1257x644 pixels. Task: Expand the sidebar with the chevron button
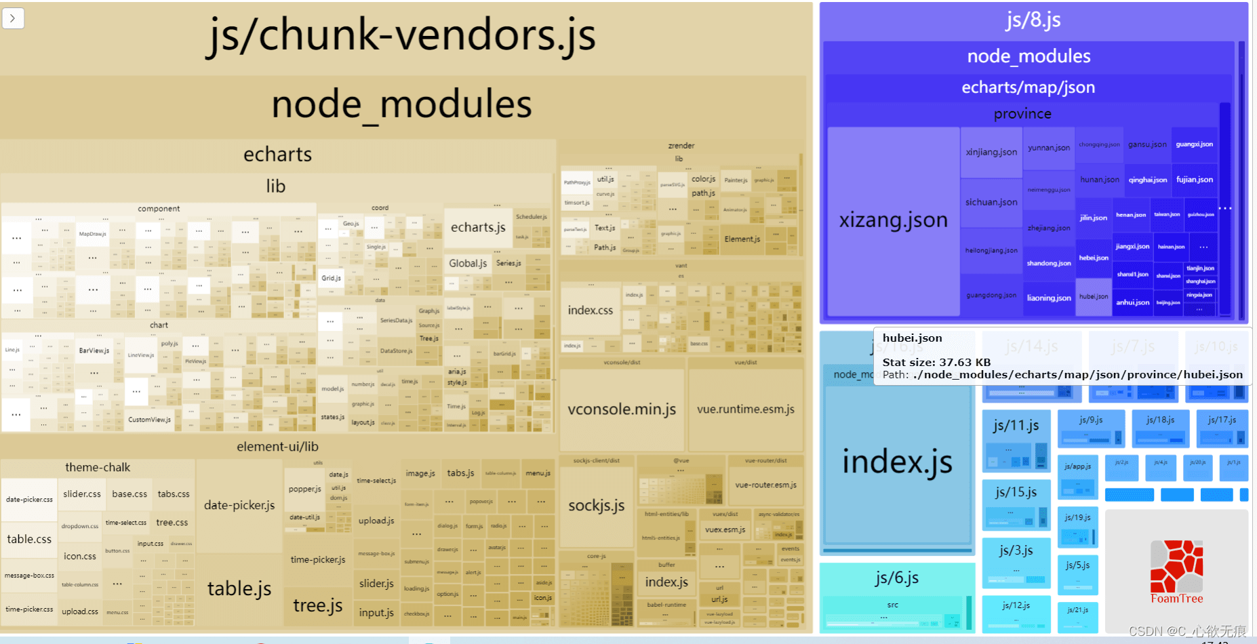13,18
